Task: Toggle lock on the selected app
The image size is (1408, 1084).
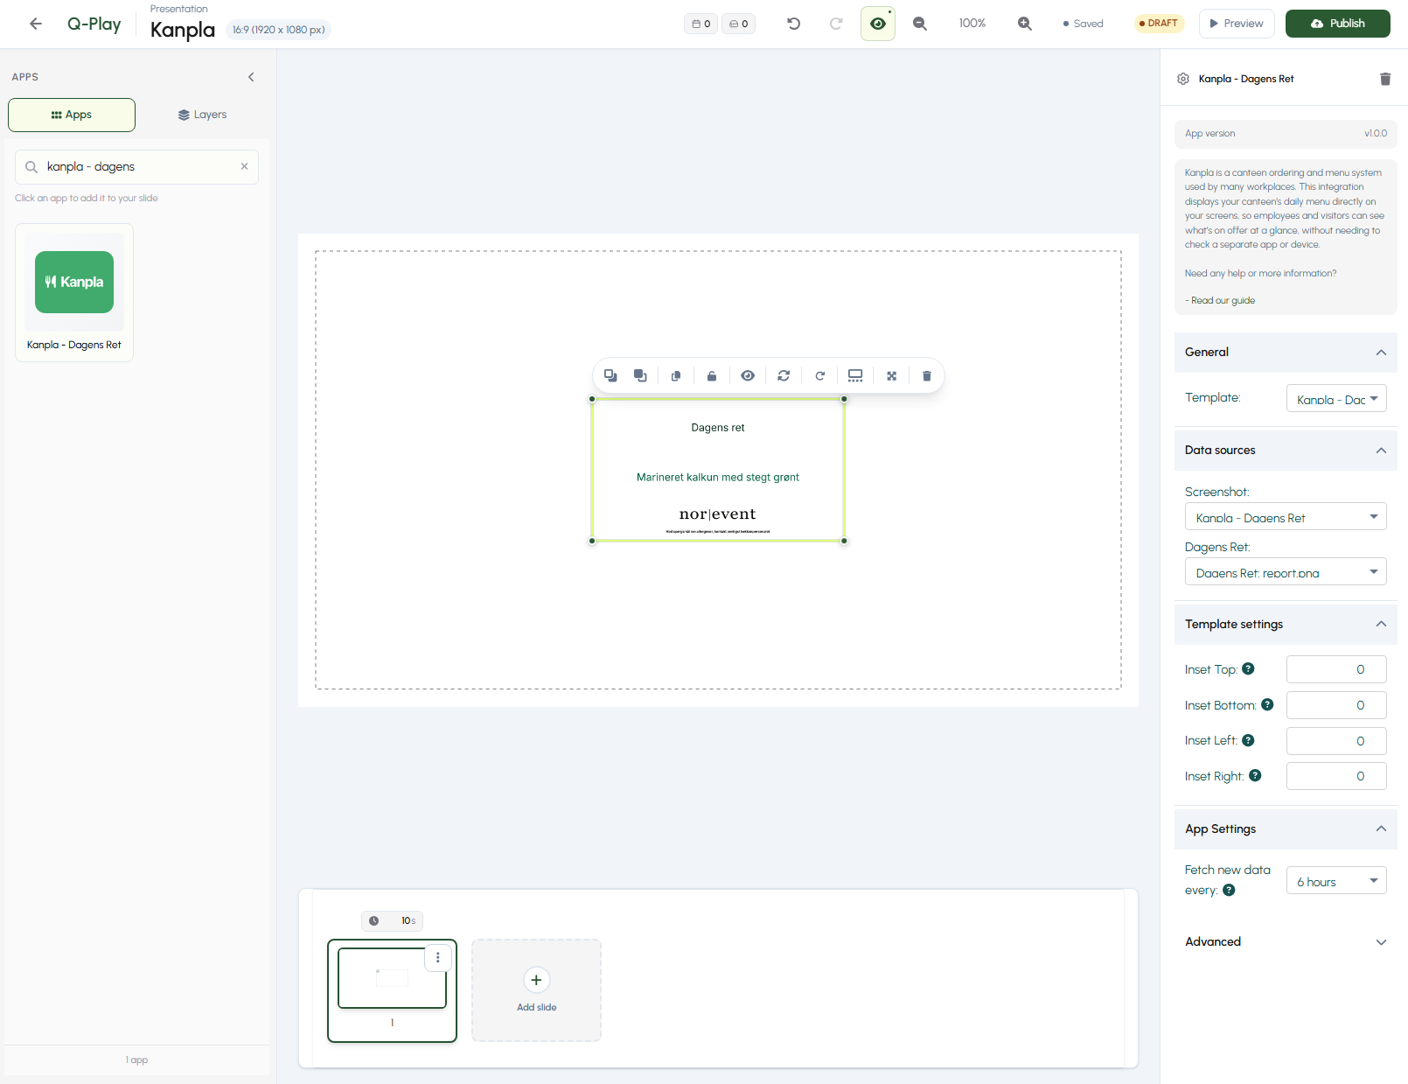Action: coord(712,375)
